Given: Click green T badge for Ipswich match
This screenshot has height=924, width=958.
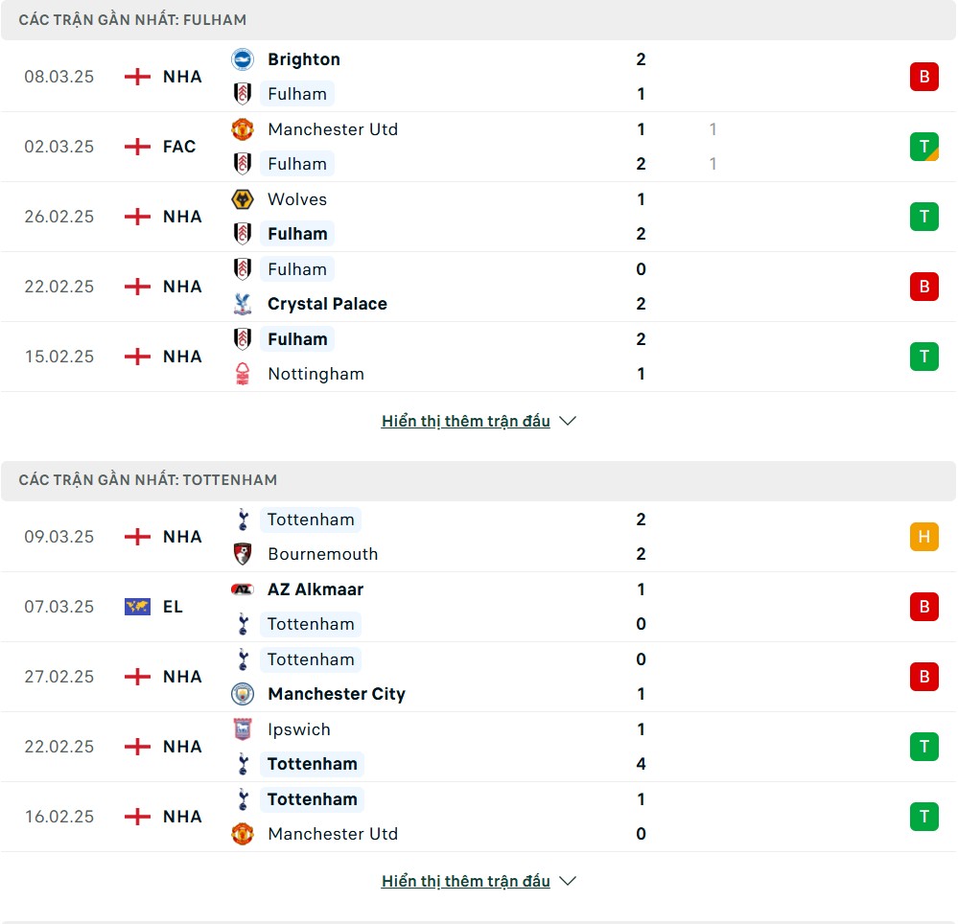Looking at the screenshot, I should [923, 747].
